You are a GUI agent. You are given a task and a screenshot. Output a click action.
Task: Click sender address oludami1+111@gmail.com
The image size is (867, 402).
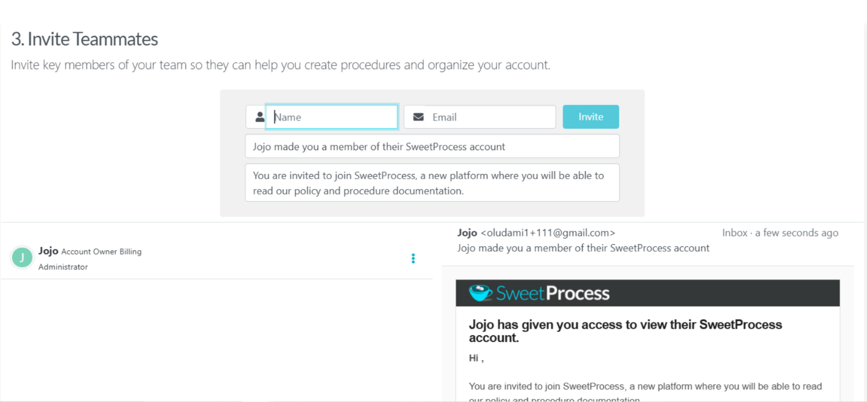tap(548, 233)
